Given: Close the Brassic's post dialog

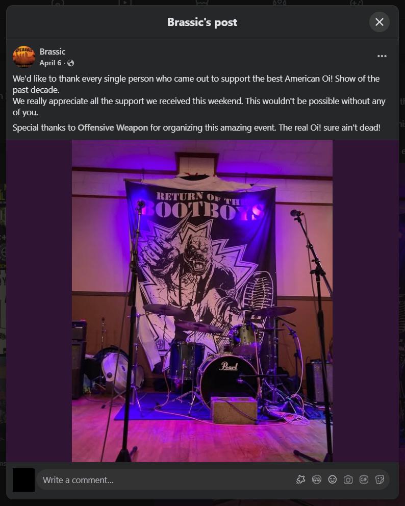Looking at the screenshot, I should pyautogui.click(x=379, y=22).
